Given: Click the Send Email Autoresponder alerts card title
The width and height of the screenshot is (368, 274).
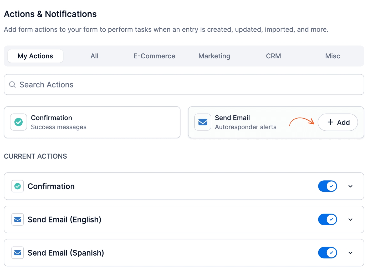Looking at the screenshot, I should (x=232, y=118).
